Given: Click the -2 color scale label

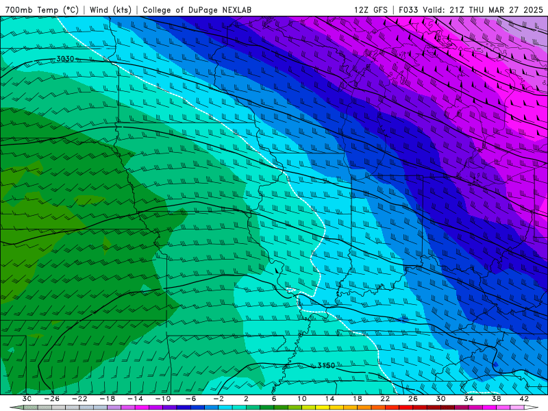Looking at the screenshot, I should coord(219,399).
